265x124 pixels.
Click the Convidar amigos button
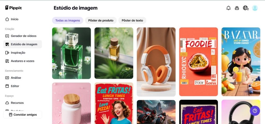23,114
